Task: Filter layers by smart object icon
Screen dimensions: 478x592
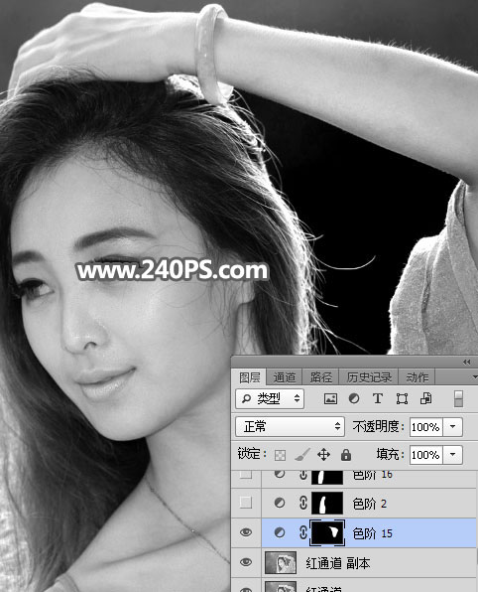Action: (x=425, y=398)
